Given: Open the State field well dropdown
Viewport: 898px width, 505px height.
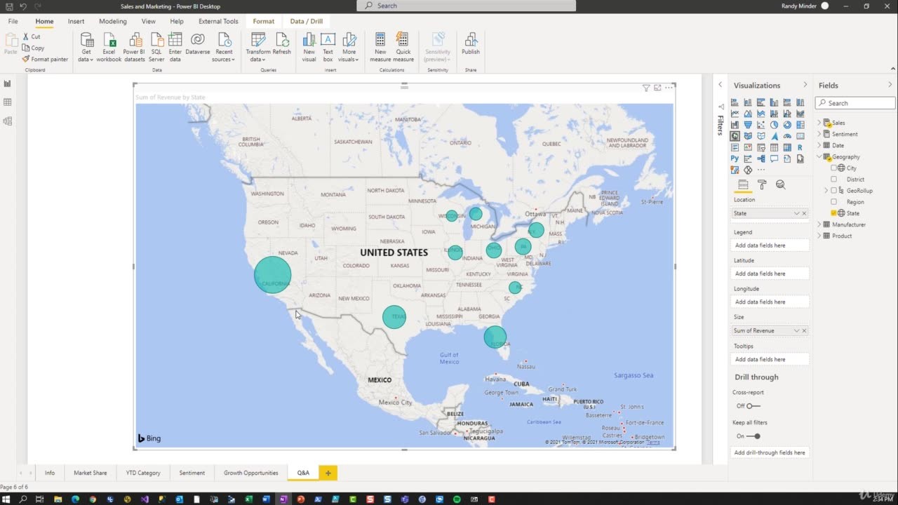Looking at the screenshot, I should 796,213.
